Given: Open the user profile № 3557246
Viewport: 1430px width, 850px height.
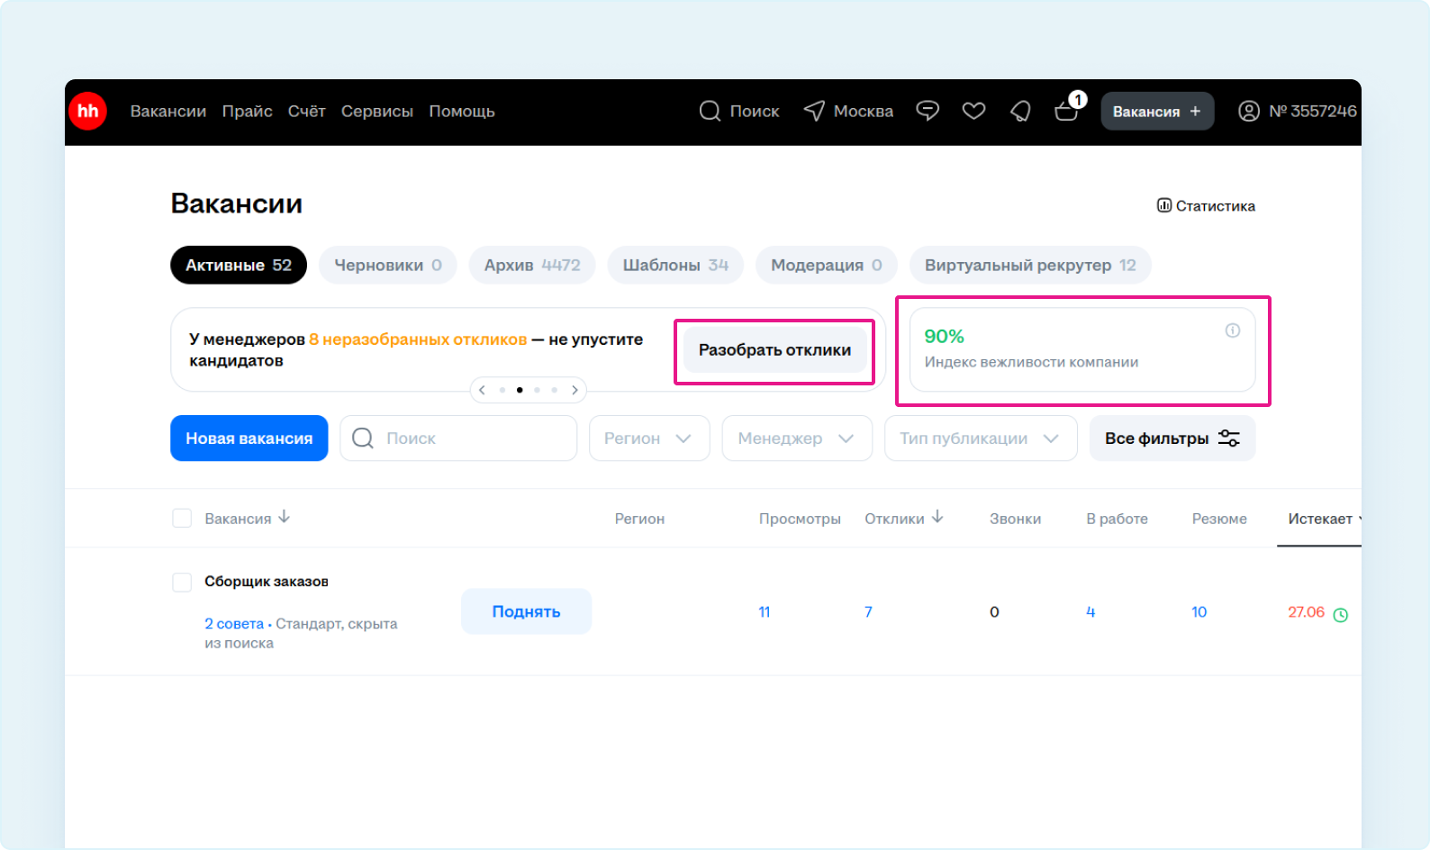Looking at the screenshot, I should 1298,111.
